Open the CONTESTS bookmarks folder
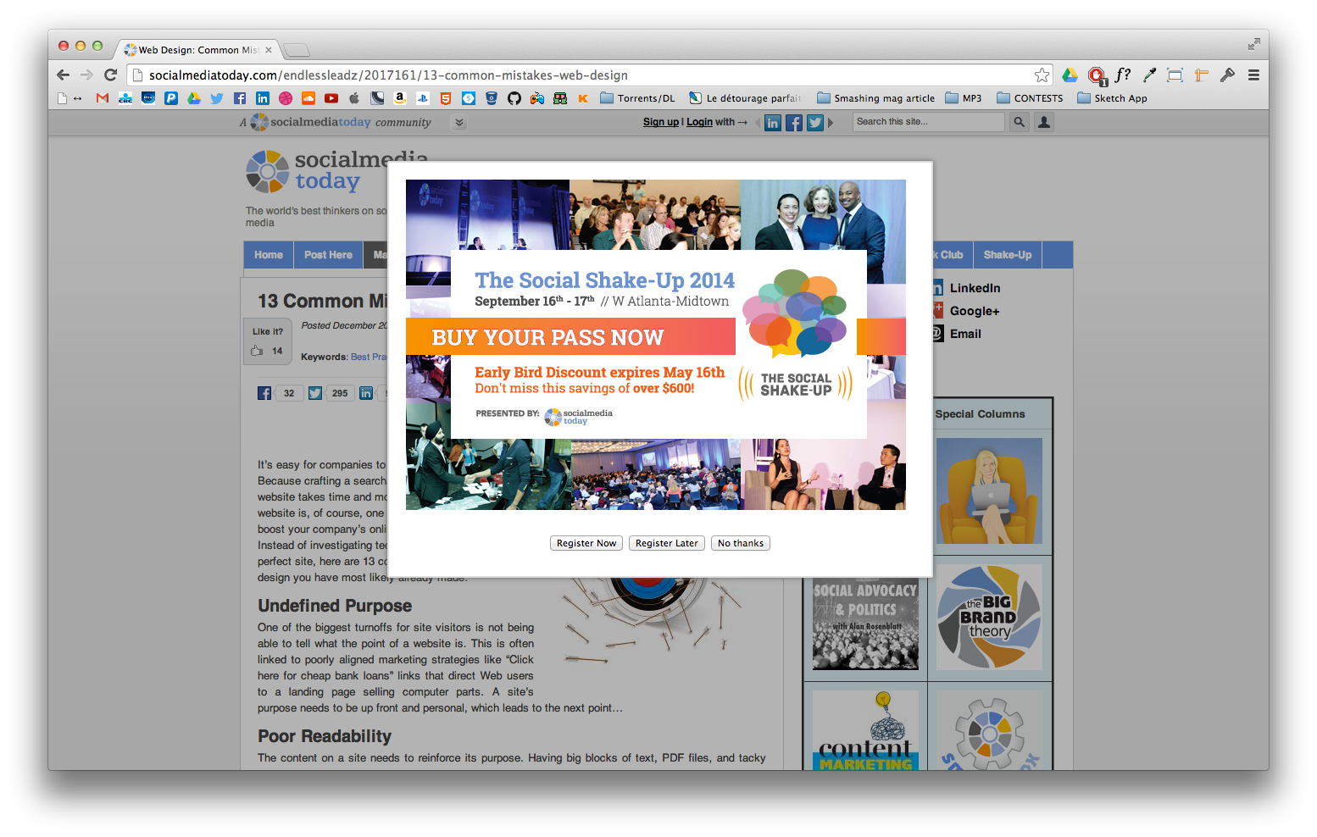This screenshot has width=1317, height=837. click(1030, 98)
